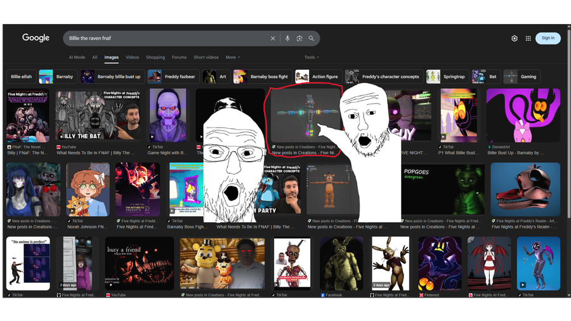The image size is (571, 321).
Task: Open the Barnaby Boss Figh... TikTok thumbnail
Action: pos(186,190)
